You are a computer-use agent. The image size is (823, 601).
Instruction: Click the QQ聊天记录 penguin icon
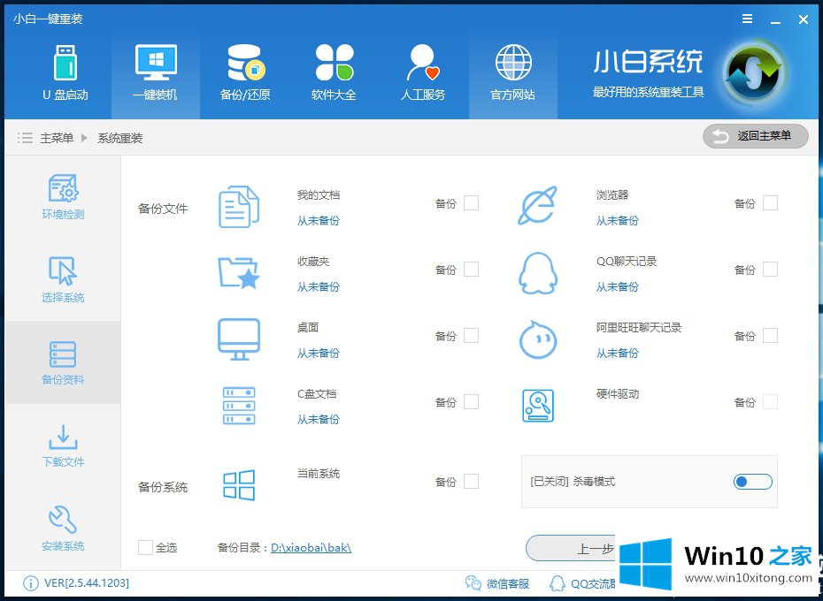tap(537, 273)
